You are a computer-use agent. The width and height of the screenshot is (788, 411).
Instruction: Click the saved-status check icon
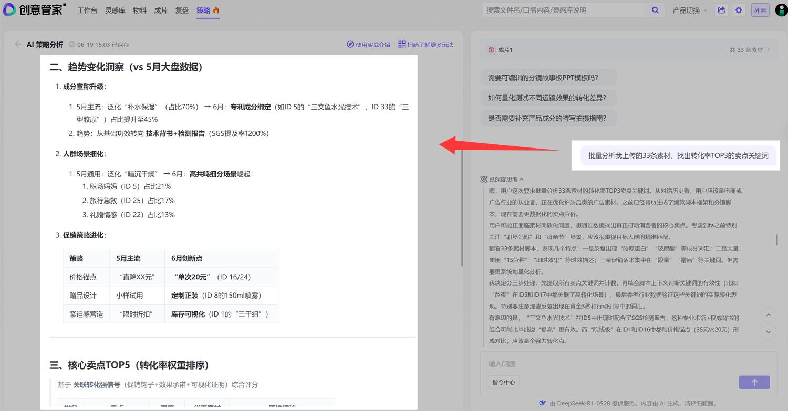(72, 45)
